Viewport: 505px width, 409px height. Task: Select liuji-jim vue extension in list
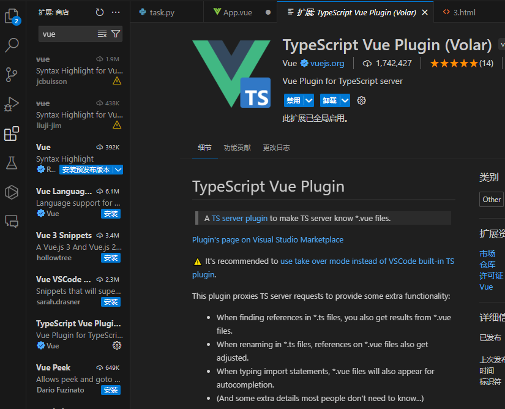pos(78,114)
